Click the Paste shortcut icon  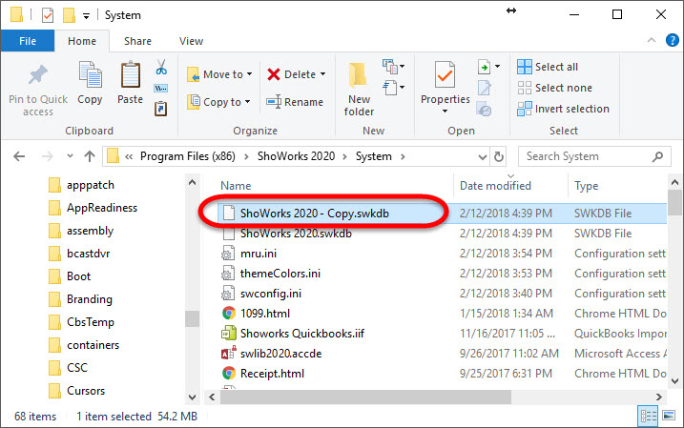tap(160, 108)
